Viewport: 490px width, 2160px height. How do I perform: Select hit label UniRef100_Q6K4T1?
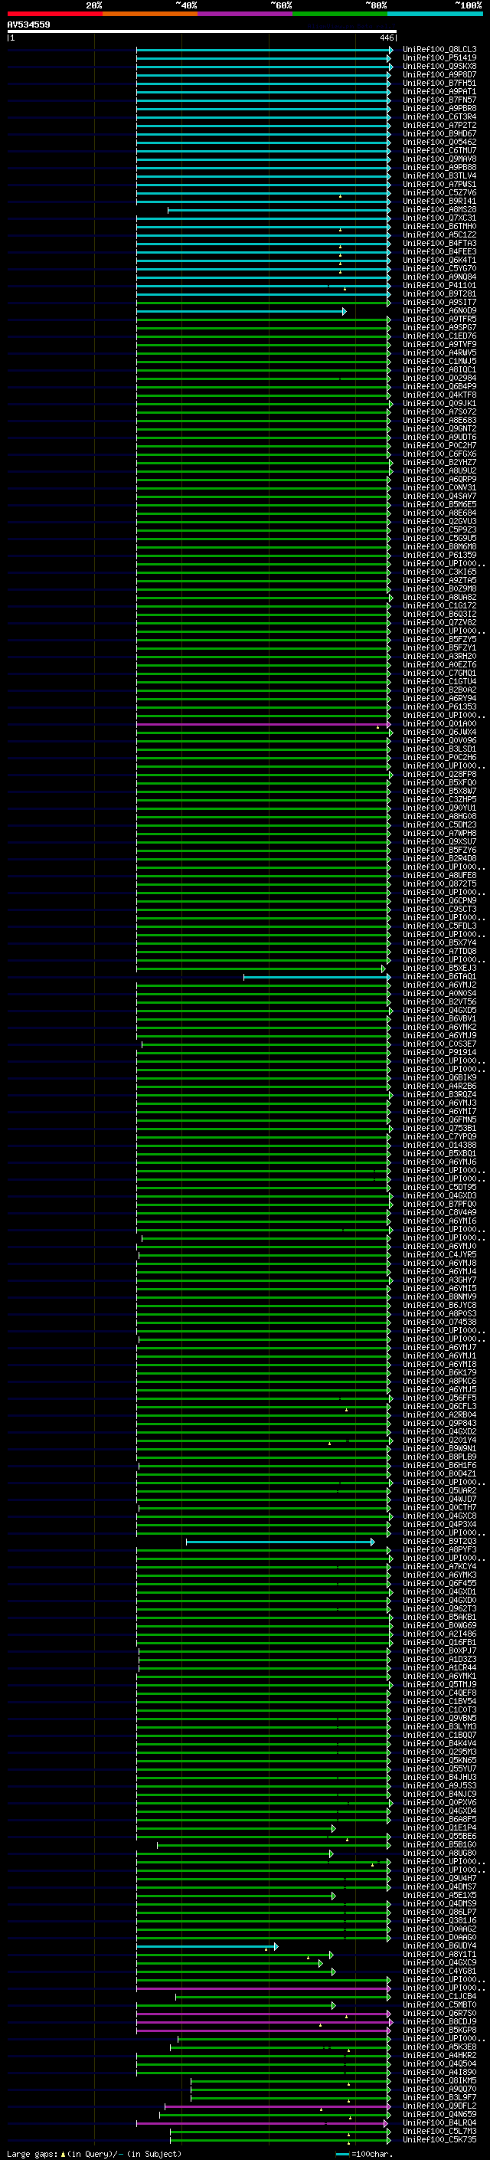tap(439, 260)
